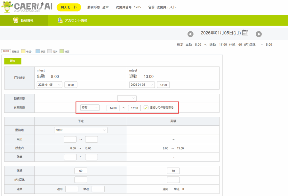Toggle 連続して休憩を取る checkbox

click(146, 108)
